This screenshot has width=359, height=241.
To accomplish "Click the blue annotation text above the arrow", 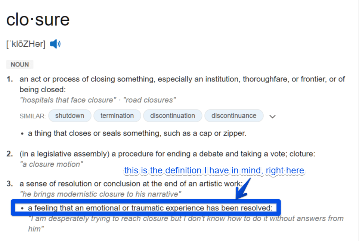I will click(x=214, y=171).
